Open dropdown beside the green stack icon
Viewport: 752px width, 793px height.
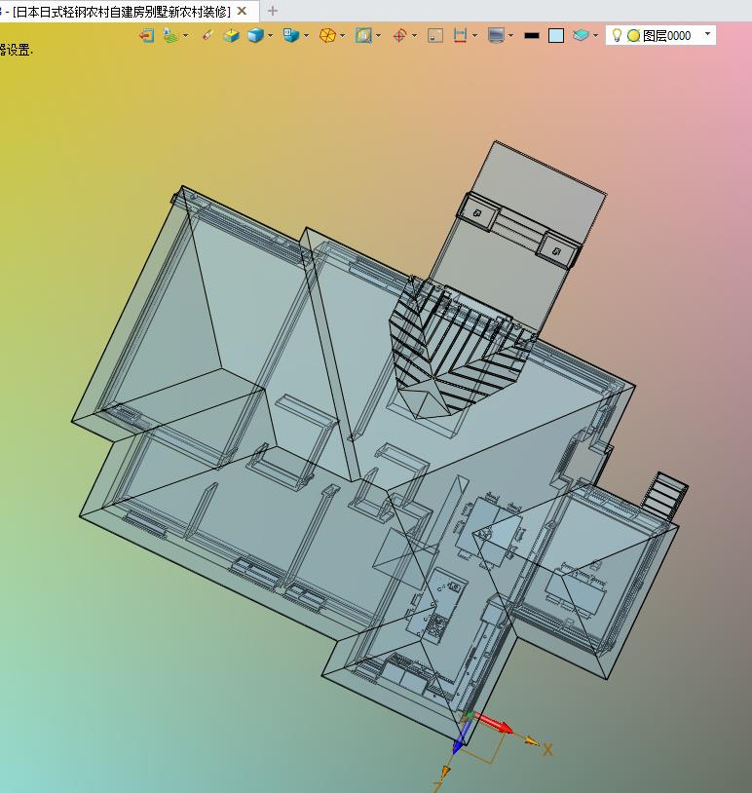click(x=186, y=35)
